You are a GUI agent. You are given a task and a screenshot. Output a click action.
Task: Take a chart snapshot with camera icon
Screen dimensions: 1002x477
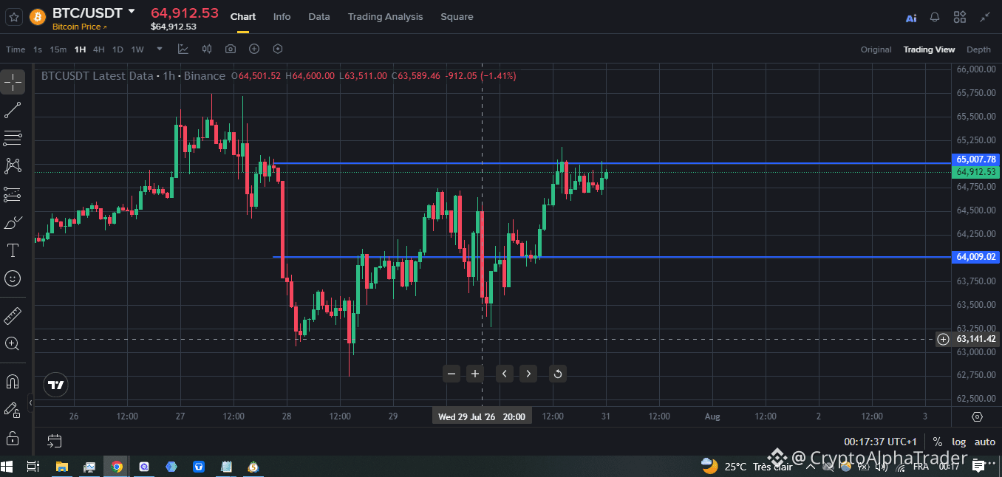231,49
